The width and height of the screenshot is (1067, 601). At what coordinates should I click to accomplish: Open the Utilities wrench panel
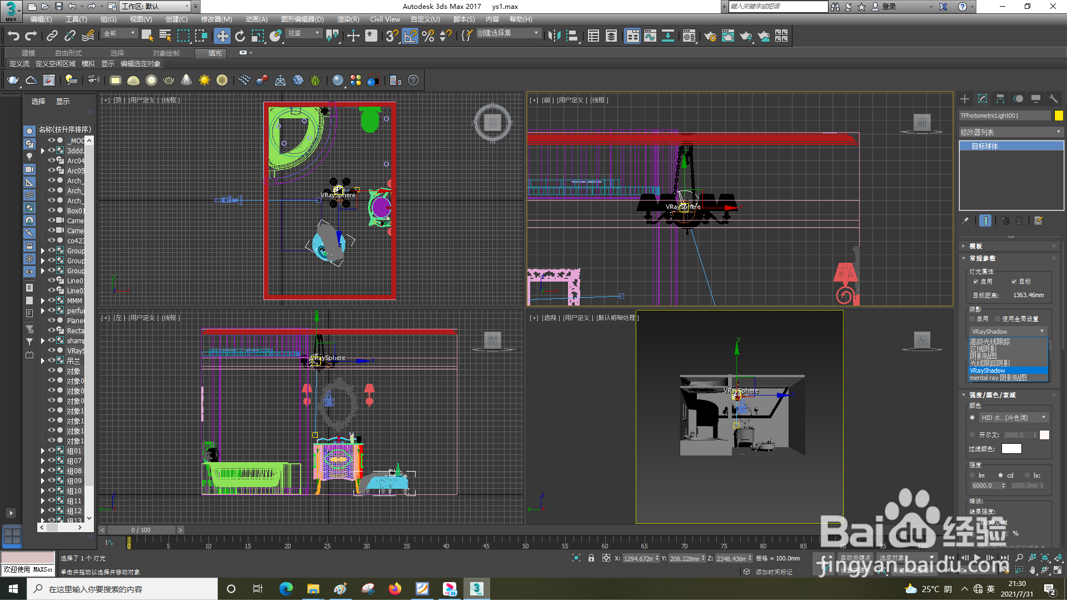(x=1053, y=99)
